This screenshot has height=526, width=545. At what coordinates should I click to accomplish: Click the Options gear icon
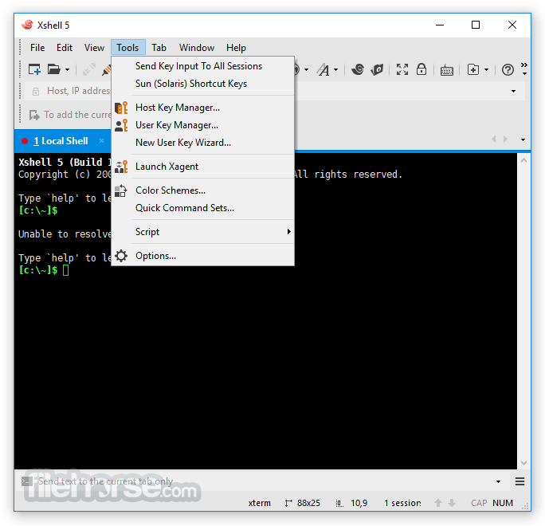pos(121,256)
